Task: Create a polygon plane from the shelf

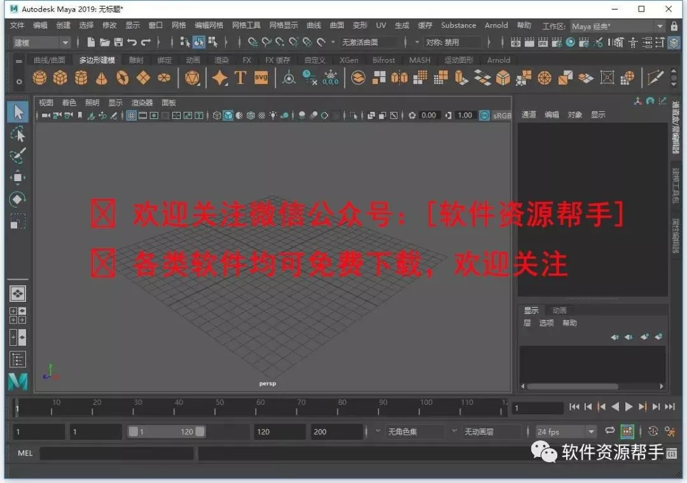Action: click(x=143, y=78)
